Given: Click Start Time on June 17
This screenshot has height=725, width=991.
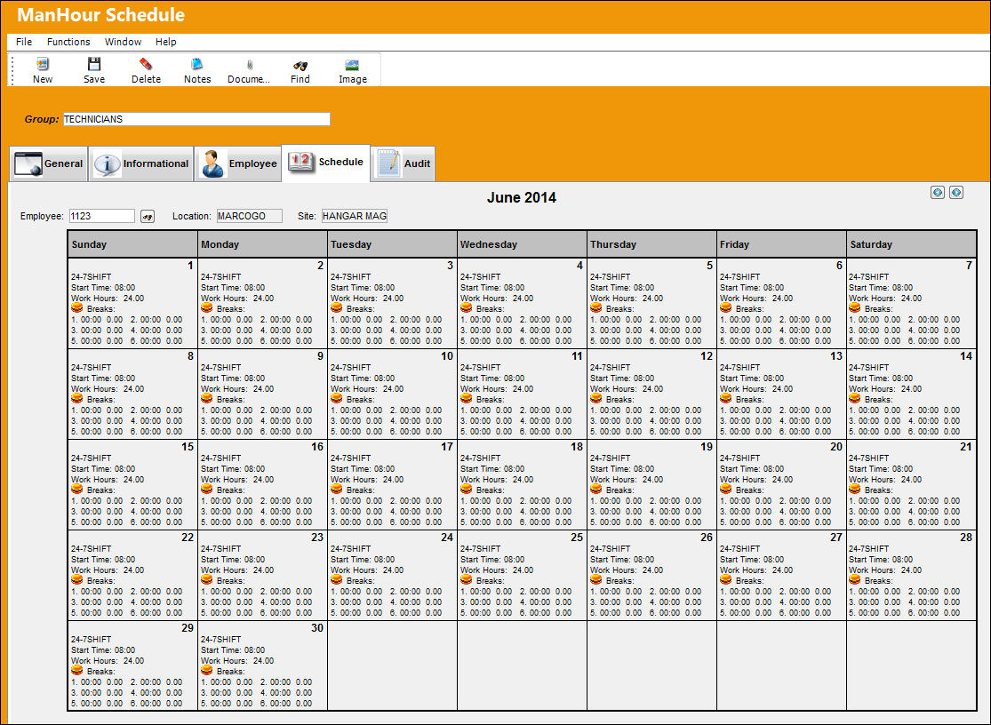Looking at the screenshot, I should pyautogui.click(x=363, y=468).
